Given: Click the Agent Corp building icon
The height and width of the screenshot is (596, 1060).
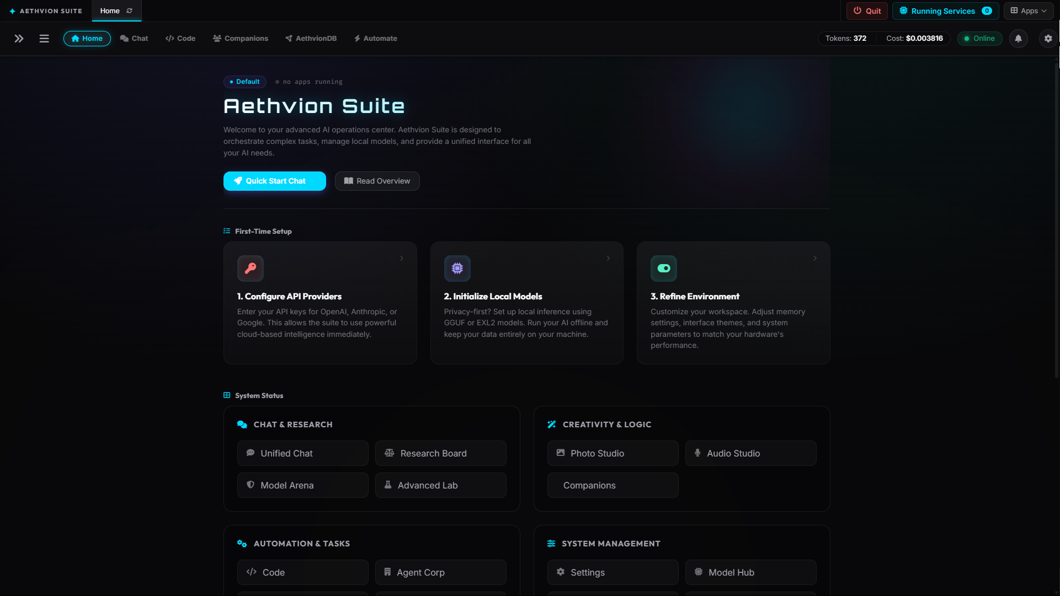Looking at the screenshot, I should pyautogui.click(x=387, y=572).
